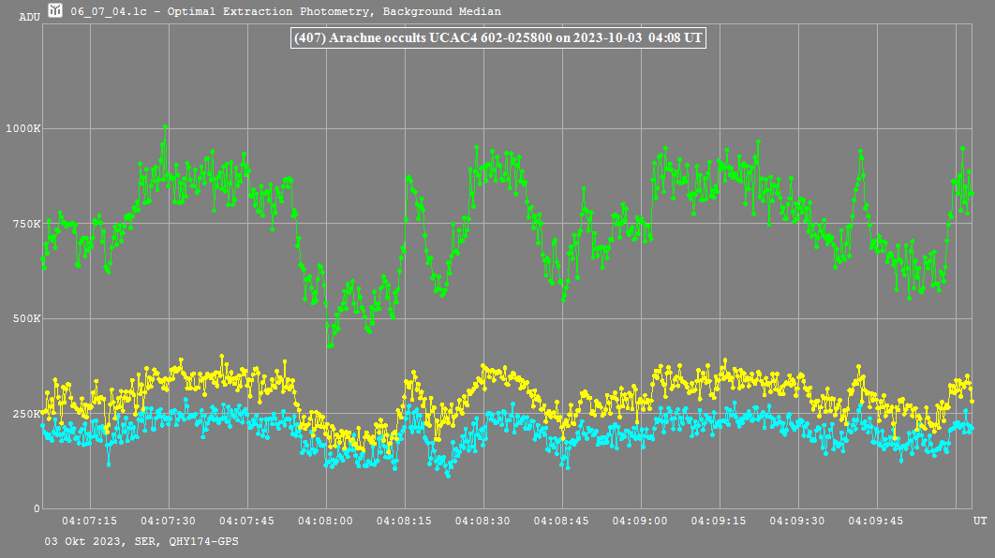Select the Arachne occultation chart title box
The width and height of the screenshot is (995, 558).
click(x=497, y=38)
